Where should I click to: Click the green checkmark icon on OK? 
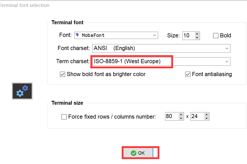133,153
